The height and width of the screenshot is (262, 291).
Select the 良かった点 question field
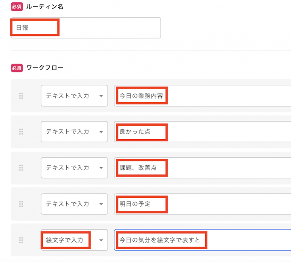[x=202, y=132]
